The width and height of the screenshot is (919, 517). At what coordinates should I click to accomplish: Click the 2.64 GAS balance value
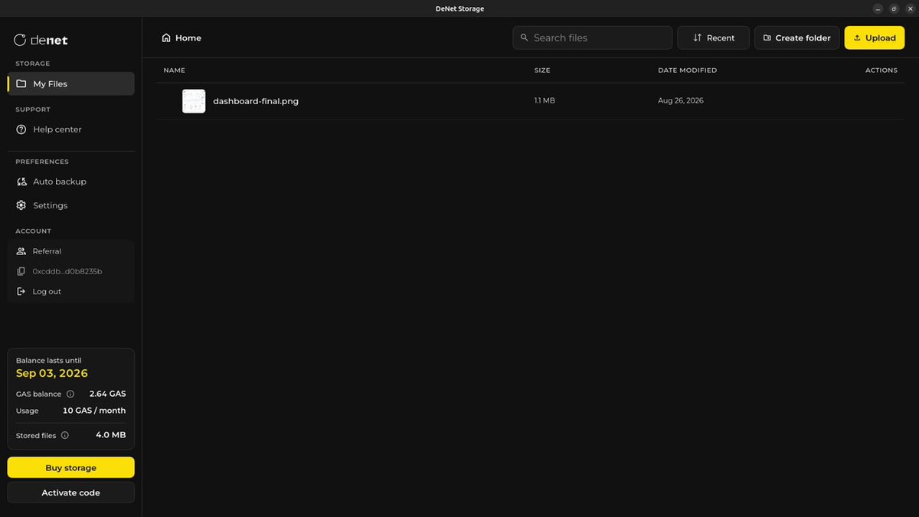(x=108, y=394)
